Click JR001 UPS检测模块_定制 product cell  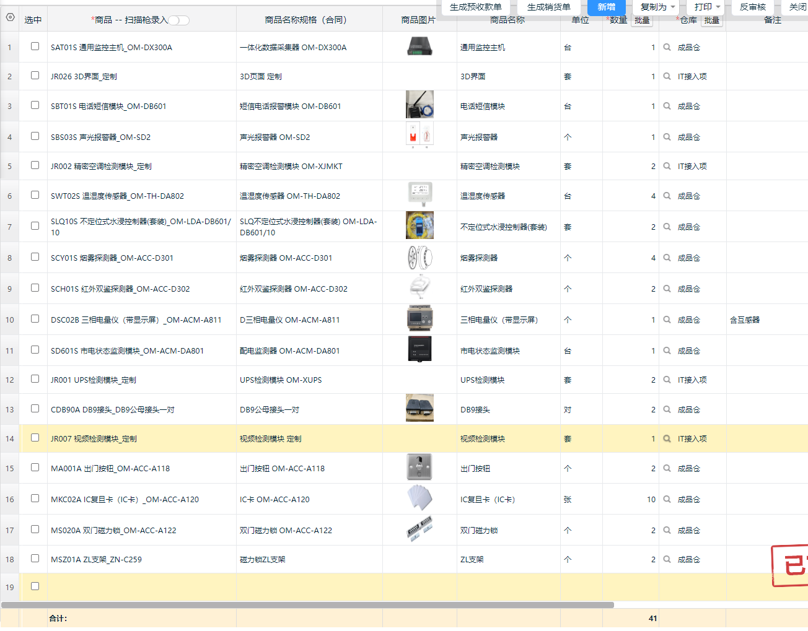click(142, 380)
